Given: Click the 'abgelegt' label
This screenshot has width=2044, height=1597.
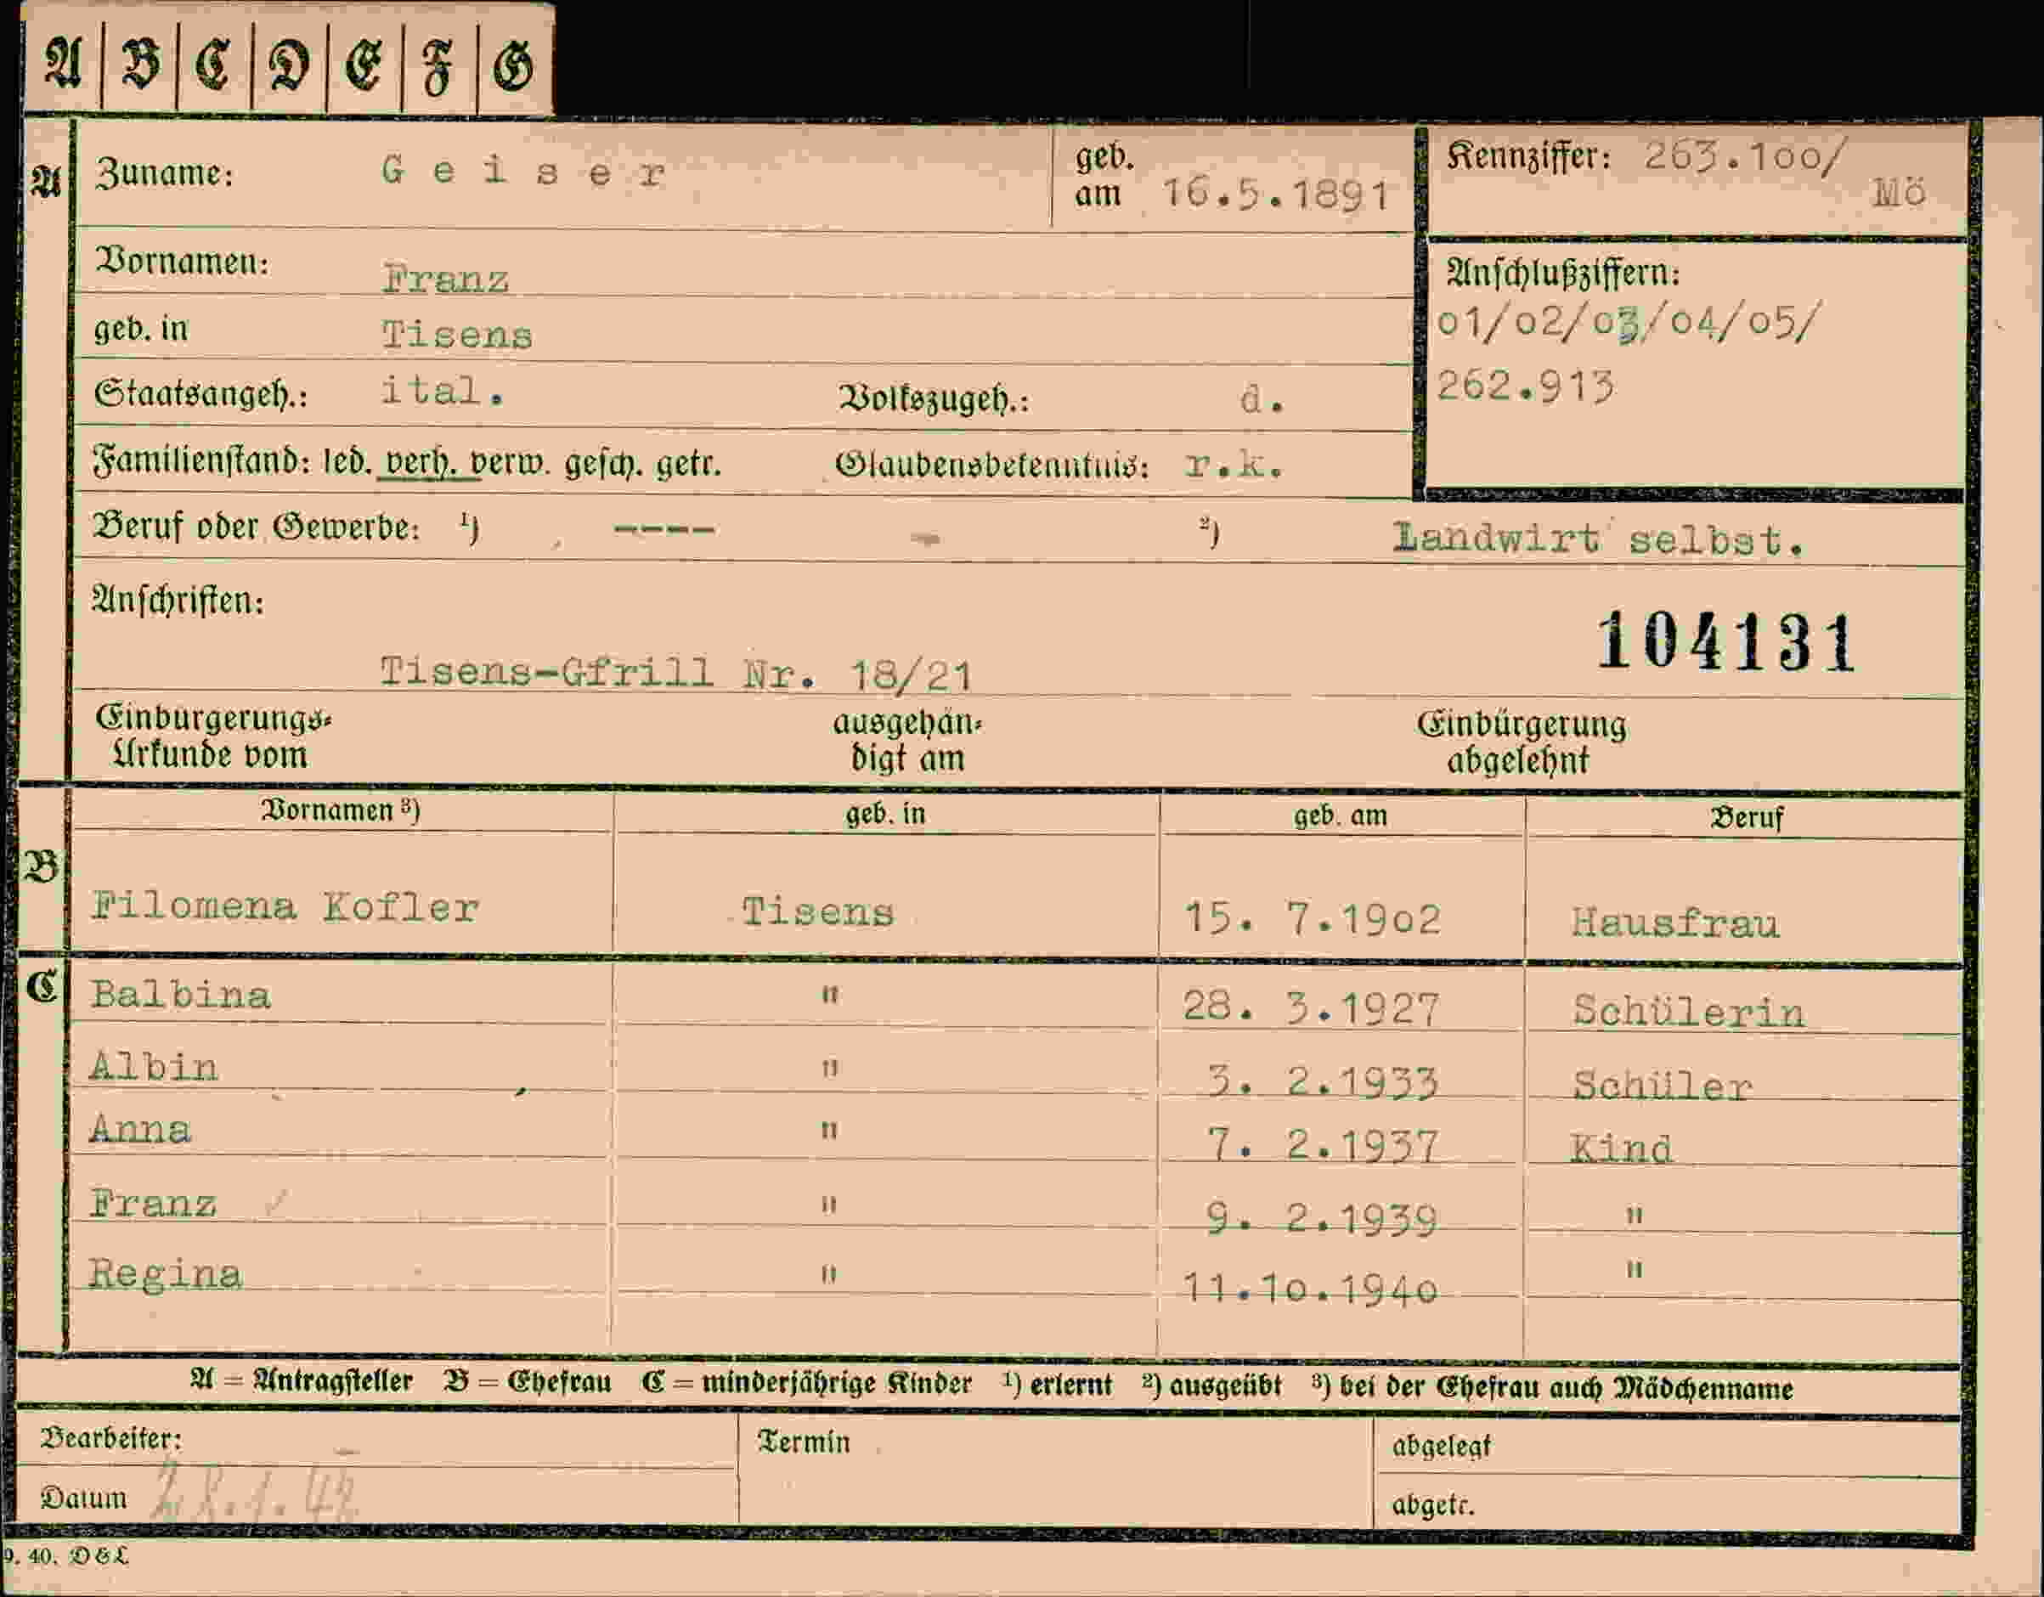Looking at the screenshot, I should [x=1442, y=1447].
